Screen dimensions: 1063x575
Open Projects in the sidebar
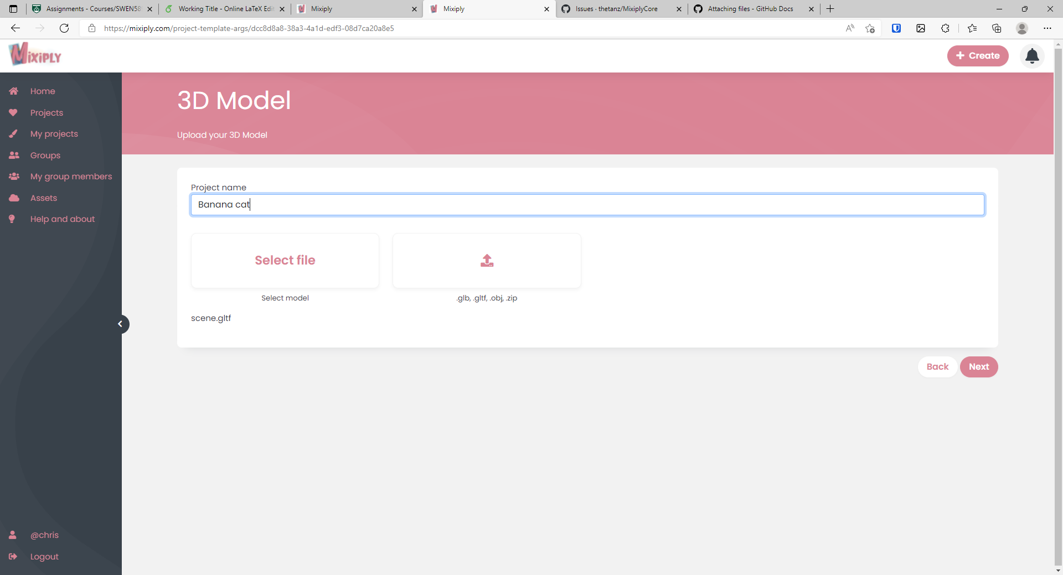pyautogui.click(x=47, y=113)
